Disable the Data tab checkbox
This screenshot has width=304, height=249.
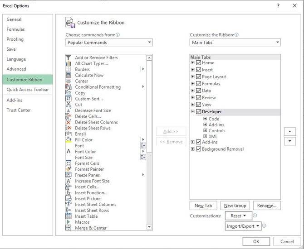coord(198,91)
